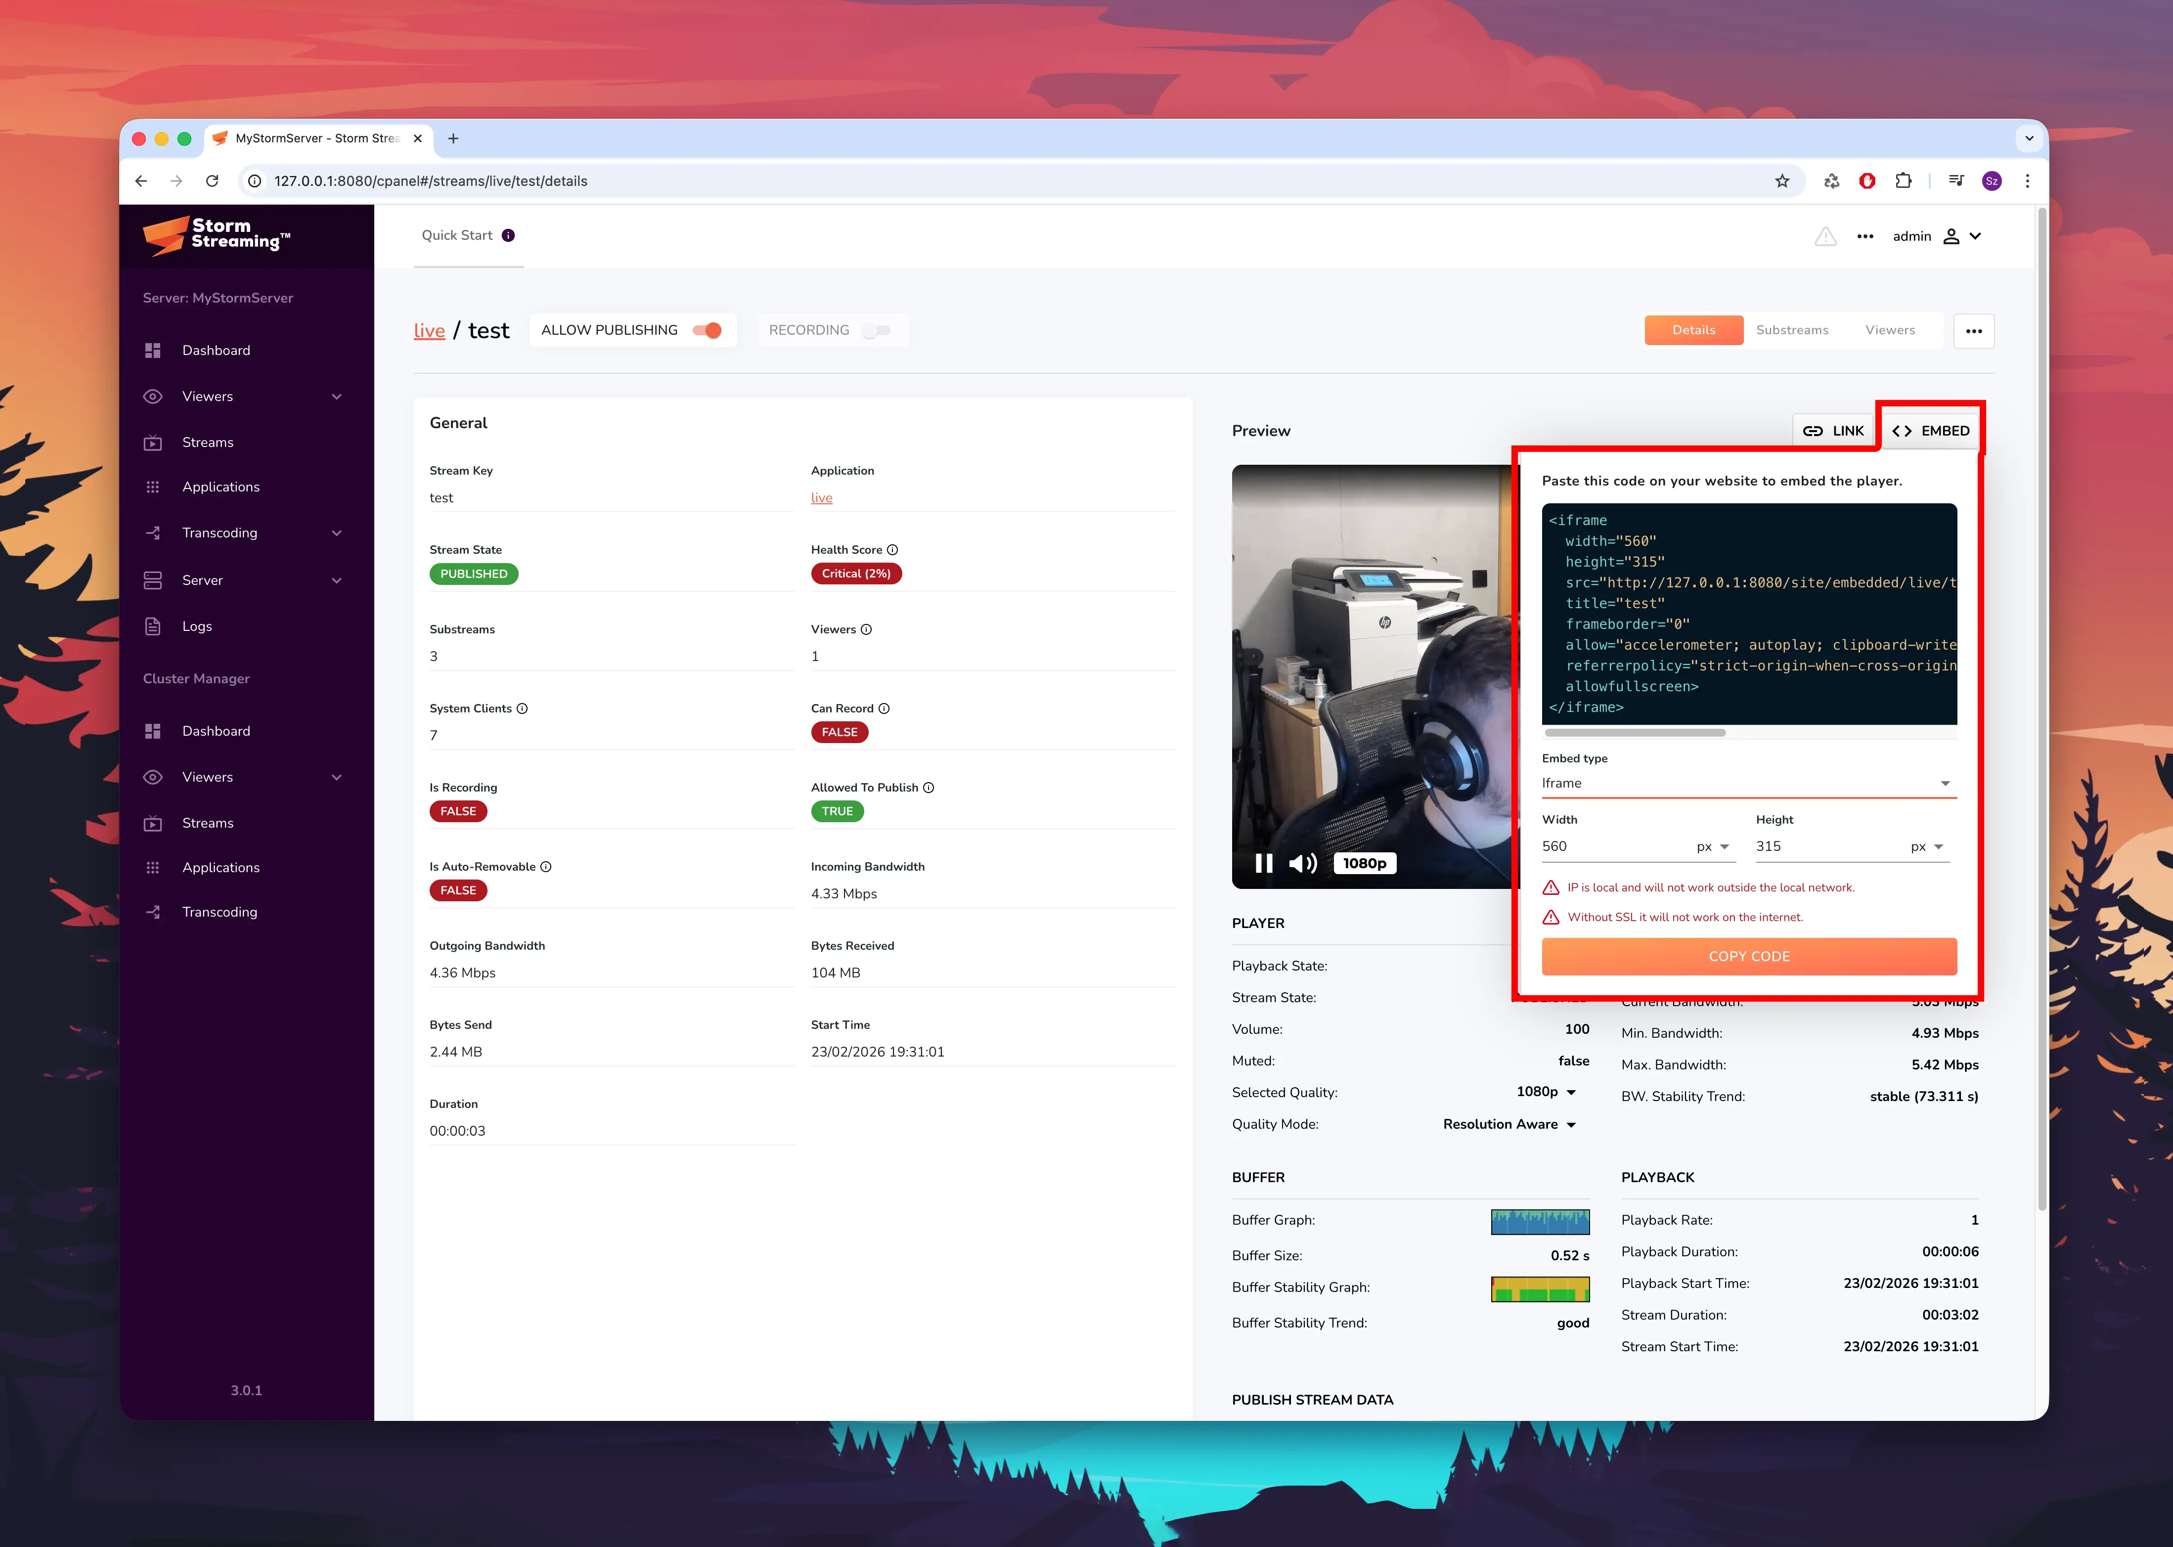Open the Logs sidebar page

coord(197,626)
